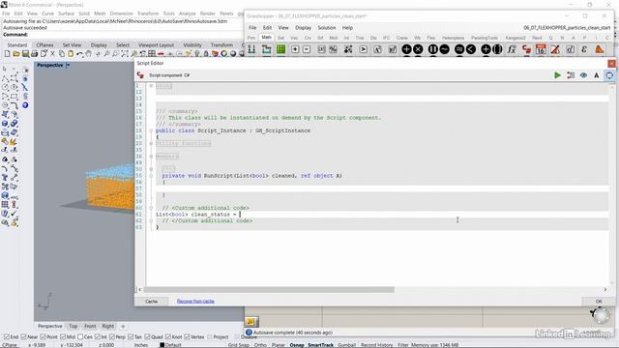Click the calendar 16 icon in Grasshopper ribbon
This screenshot has height=348, width=619.
coord(541,49)
